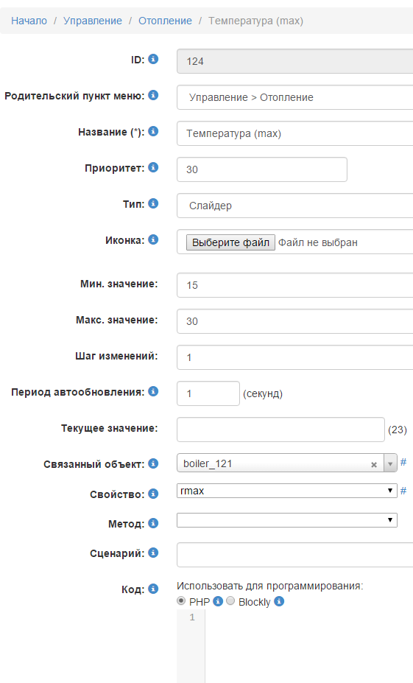This screenshot has width=413, height=683.
Task: Click info icon beside Период автообновления
Action: click(153, 391)
